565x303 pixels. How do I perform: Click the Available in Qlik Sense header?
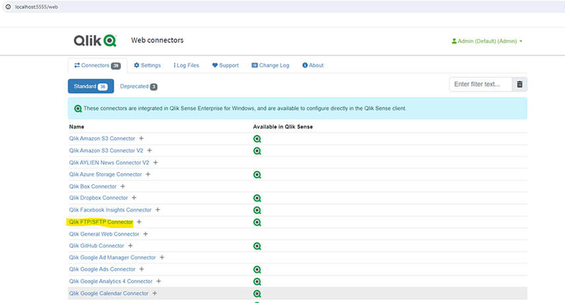click(x=283, y=126)
